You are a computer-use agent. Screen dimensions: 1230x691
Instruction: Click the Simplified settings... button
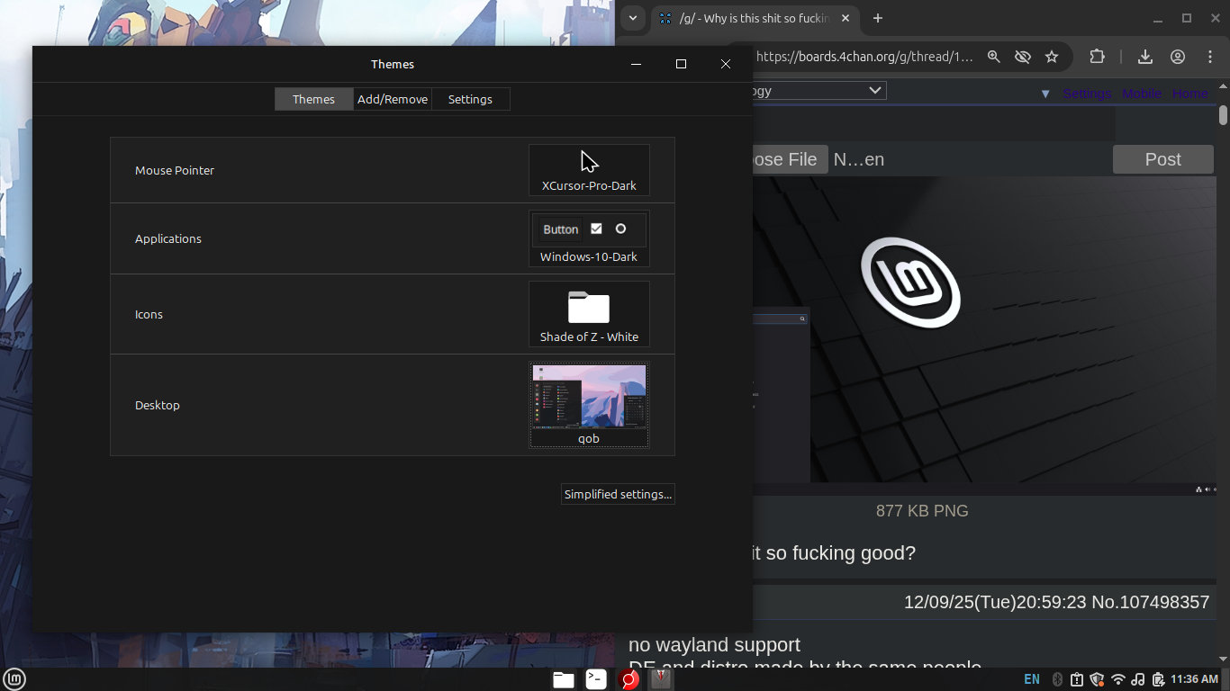click(x=618, y=494)
